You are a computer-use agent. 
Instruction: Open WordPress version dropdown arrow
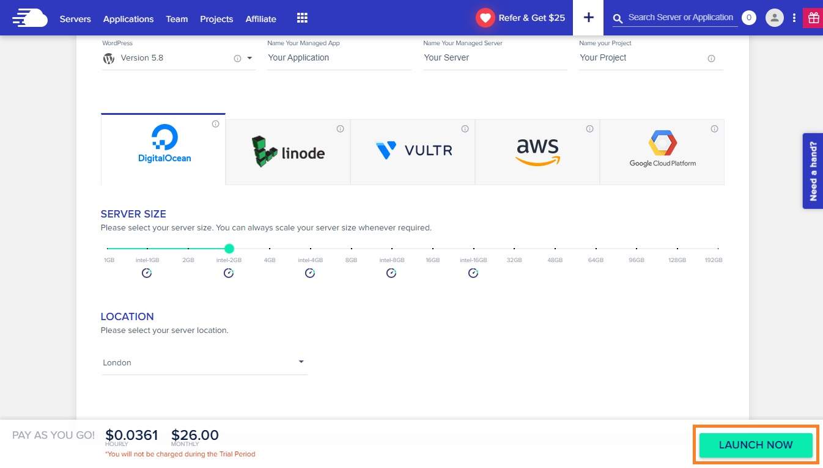(249, 59)
